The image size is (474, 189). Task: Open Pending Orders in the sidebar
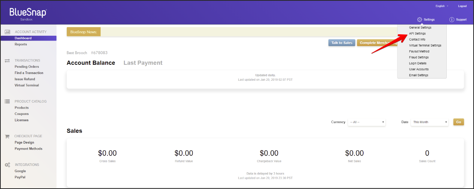coord(27,67)
